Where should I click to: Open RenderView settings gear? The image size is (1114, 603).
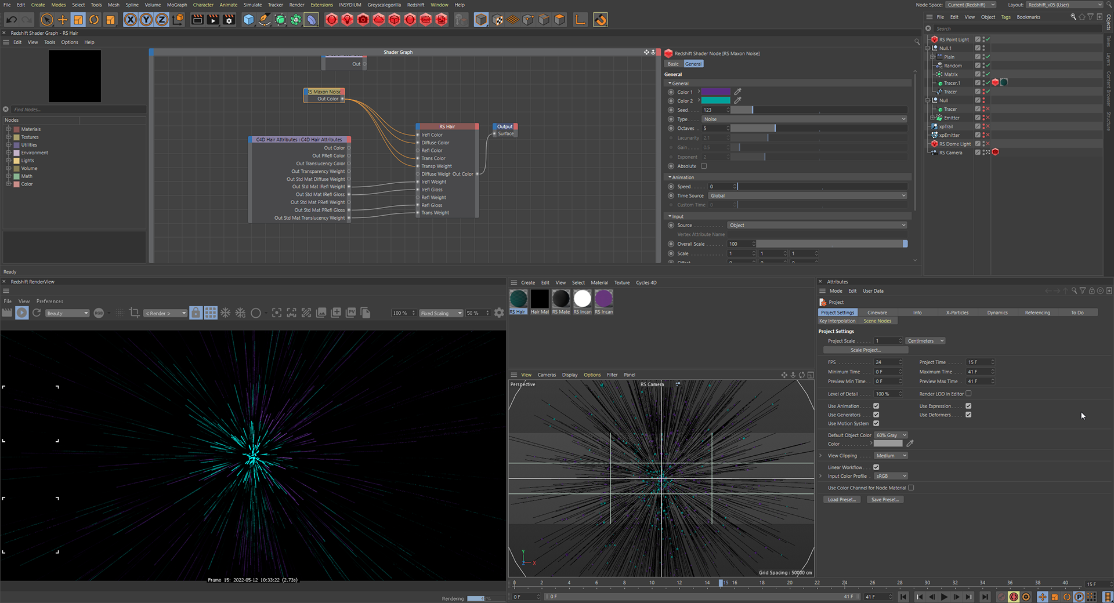(x=499, y=313)
